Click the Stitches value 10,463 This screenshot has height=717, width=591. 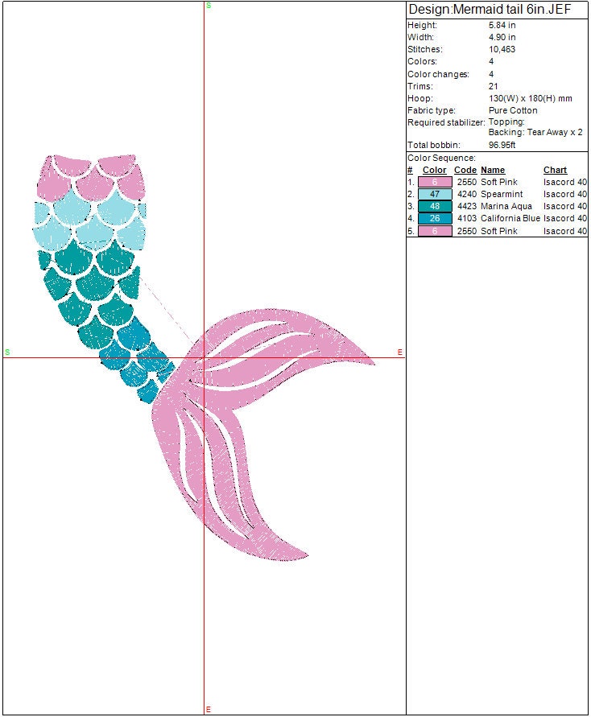click(502, 50)
